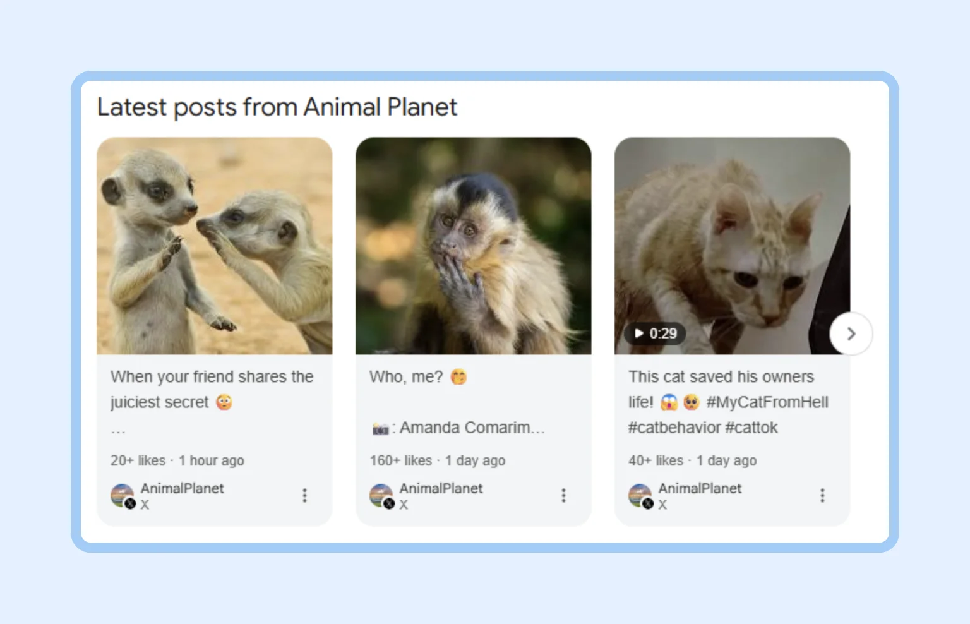Click 'Latest posts from Animal Planet' heading
The width and height of the screenshot is (970, 624).
point(277,107)
